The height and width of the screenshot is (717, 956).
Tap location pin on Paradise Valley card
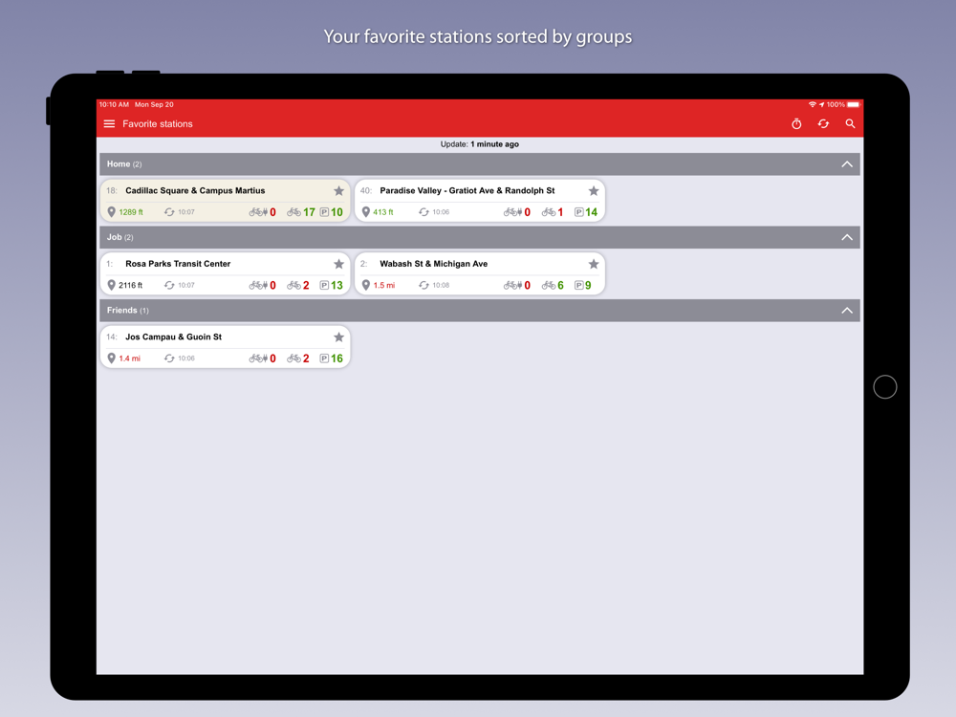366,212
